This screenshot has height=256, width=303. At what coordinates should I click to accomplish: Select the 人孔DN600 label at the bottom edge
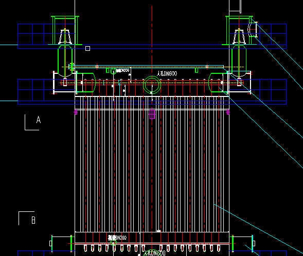[x=155, y=253]
